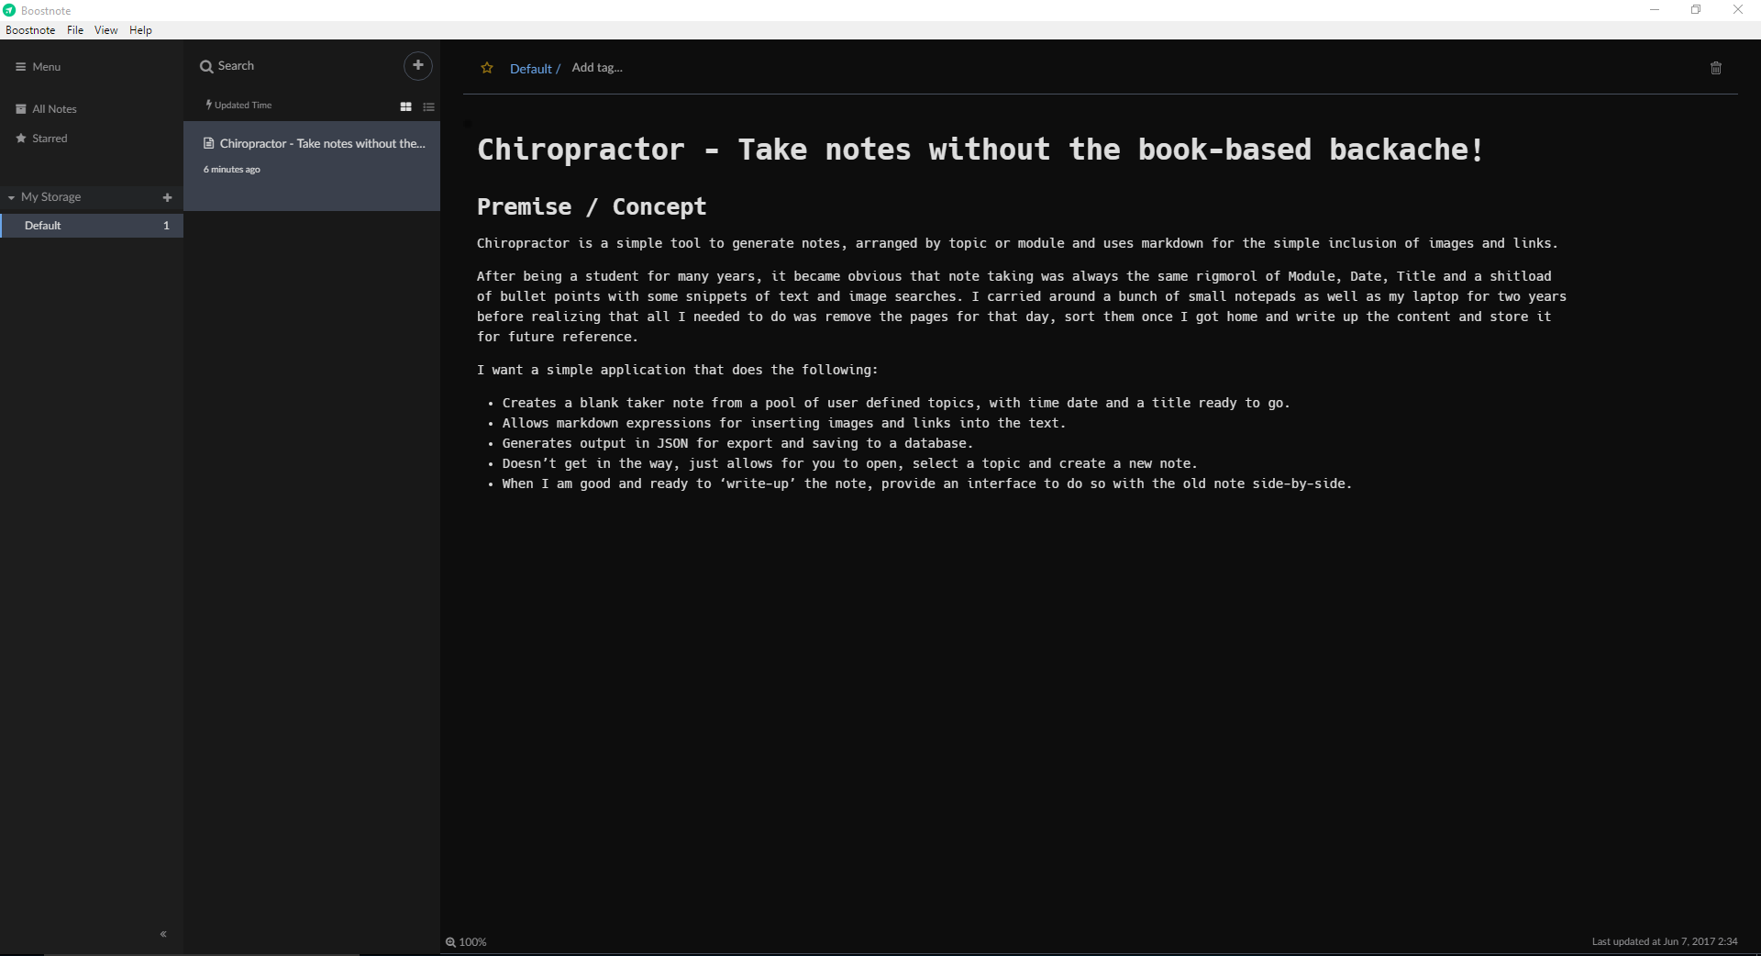This screenshot has height=956, width=1761.
Task: Open the View menu
Action: pos(106,30)
